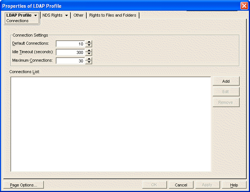This screenshot has height=192, width=250.
Task: Select the Connections subpage label
Action: click(17, 21)
